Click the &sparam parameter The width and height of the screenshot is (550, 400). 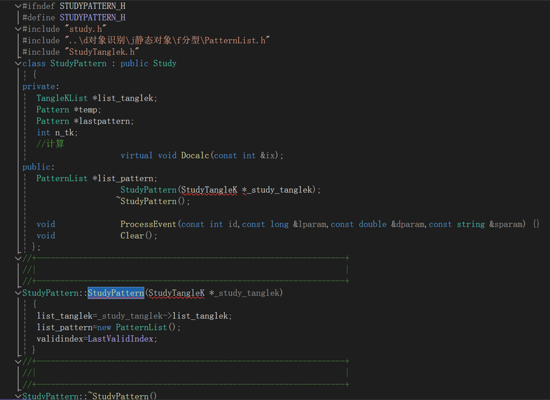pos(507,224)
